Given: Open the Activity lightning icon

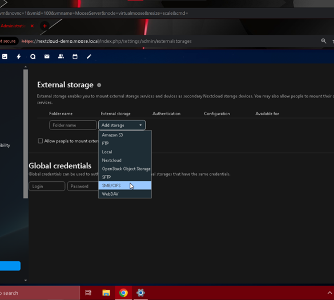Looking at the screenshot, I should [19, 56].
